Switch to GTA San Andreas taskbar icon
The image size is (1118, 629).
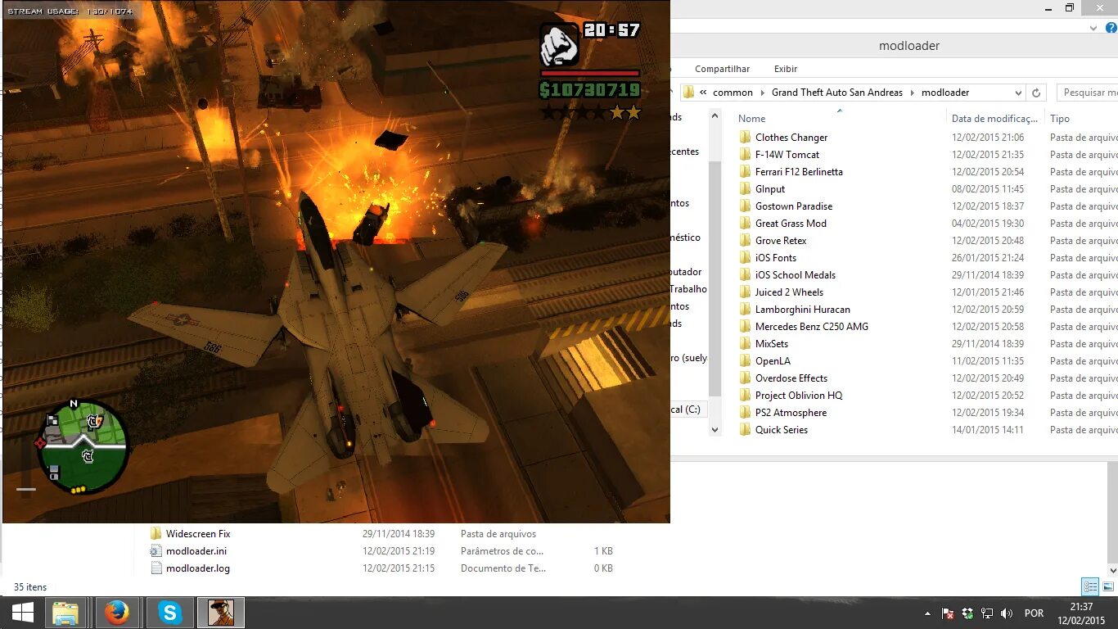tap(220, 613)
